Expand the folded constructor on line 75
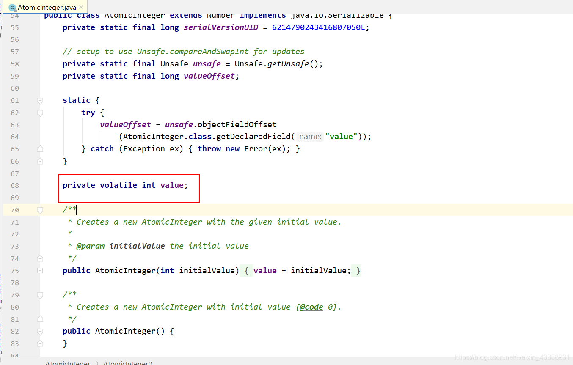Image resolution: width=573 pixels, height=365 pixels. pyautogui.click(x=40, y=271)
